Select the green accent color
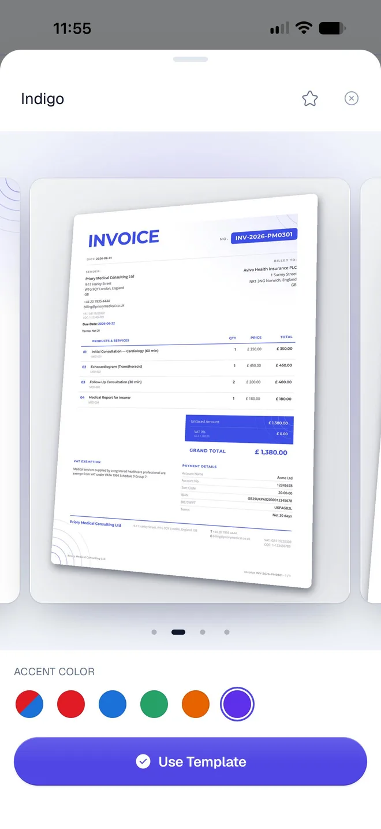 point(154,704)
